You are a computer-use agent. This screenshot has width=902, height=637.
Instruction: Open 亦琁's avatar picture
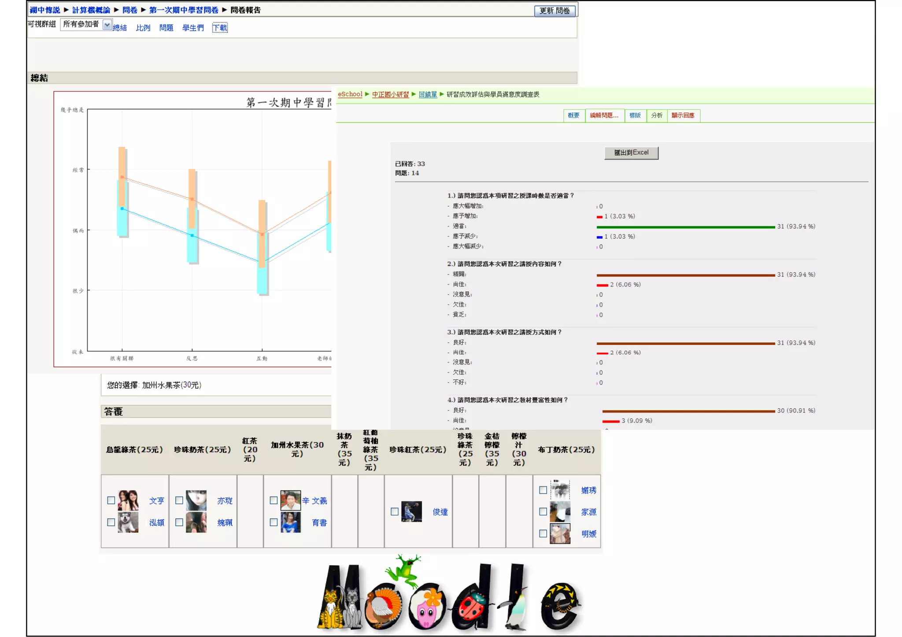click(196, 500)
